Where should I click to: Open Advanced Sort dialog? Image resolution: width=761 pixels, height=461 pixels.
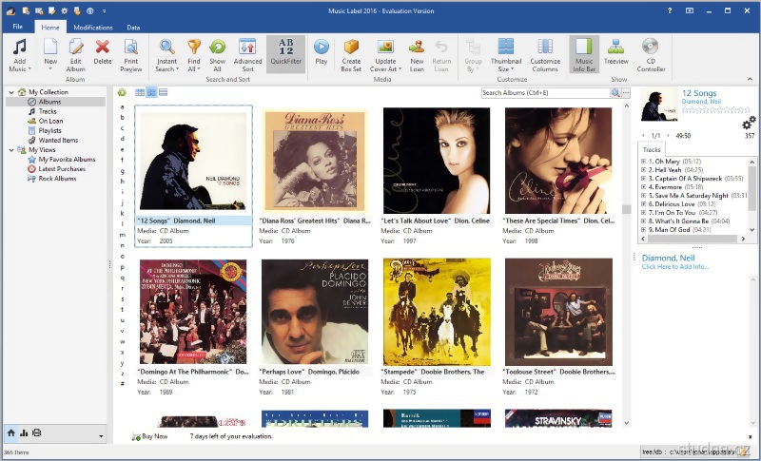pos(247,55)
